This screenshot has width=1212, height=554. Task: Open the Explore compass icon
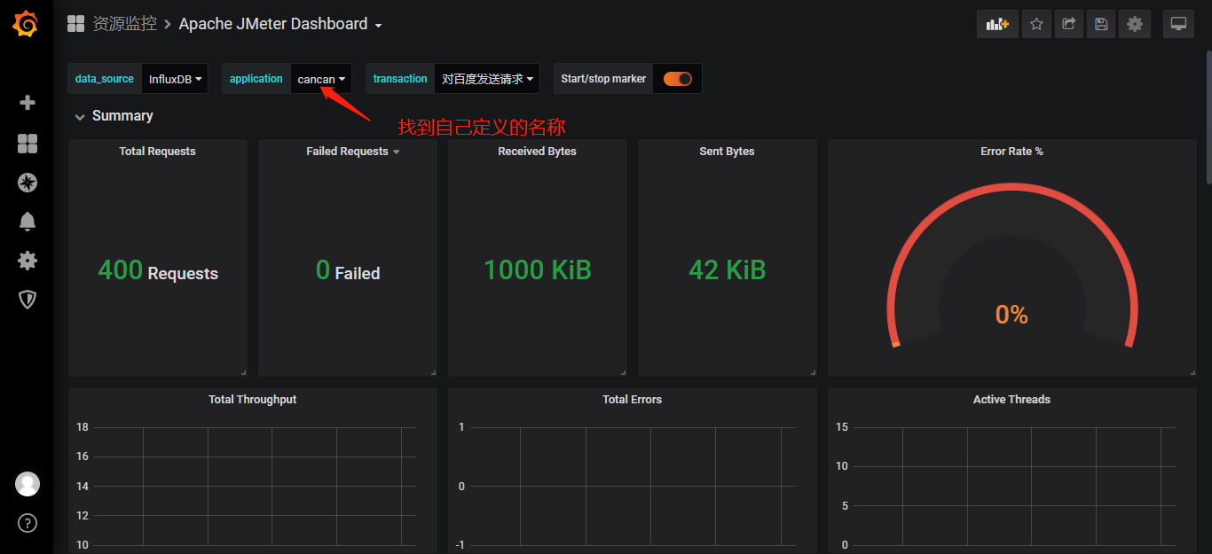click(28, 183)
